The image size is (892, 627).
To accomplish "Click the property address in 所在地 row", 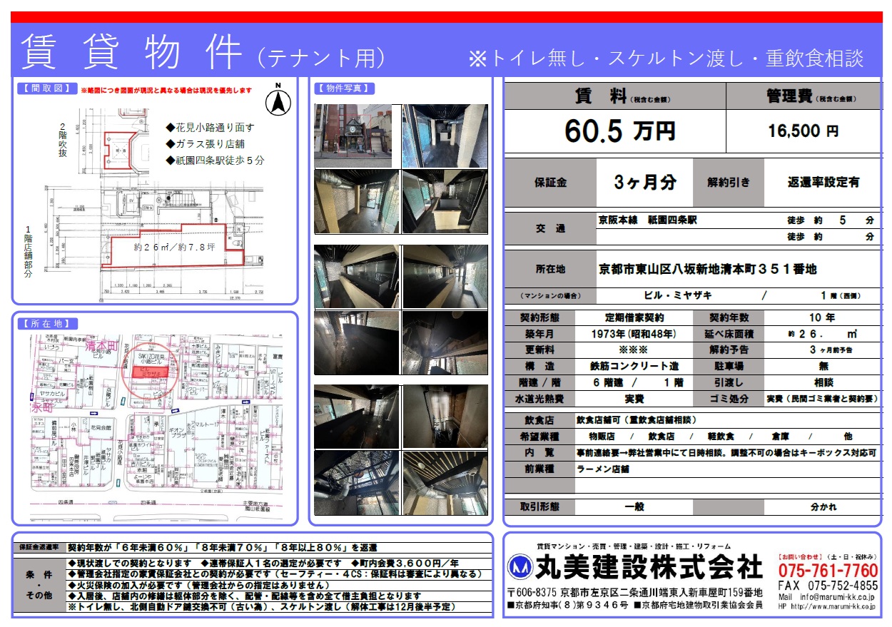I will 707,269.
